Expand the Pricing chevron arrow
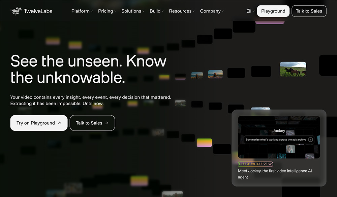Screen dimensions: 337x197 115,11
